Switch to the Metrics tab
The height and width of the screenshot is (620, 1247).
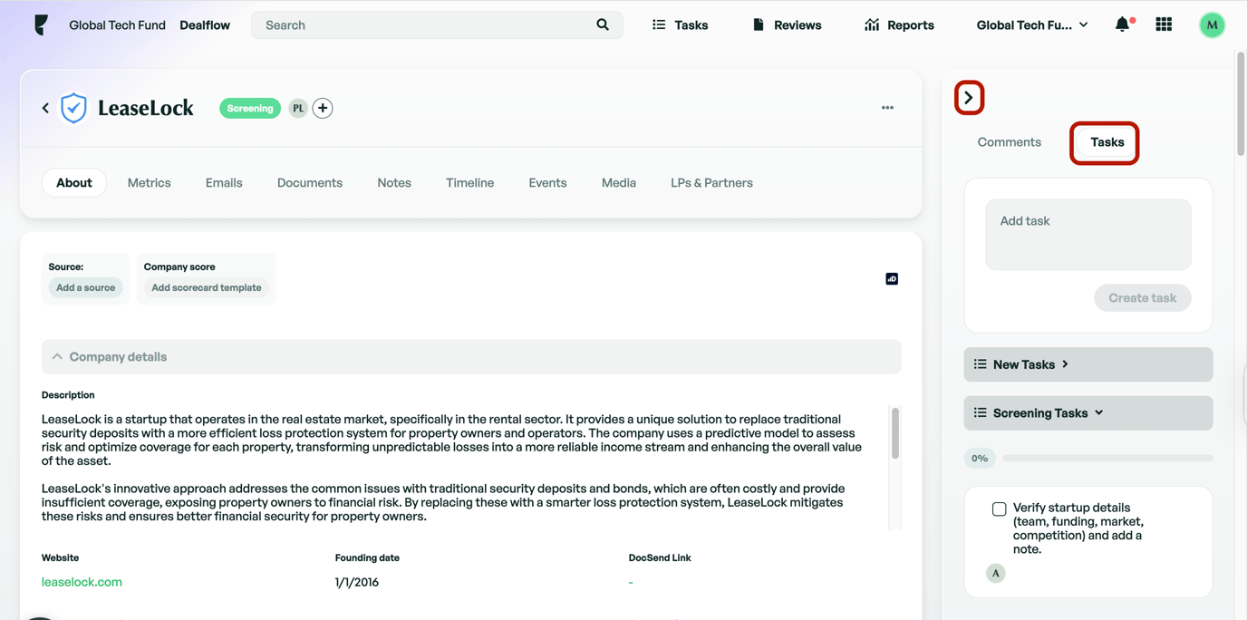149,182
